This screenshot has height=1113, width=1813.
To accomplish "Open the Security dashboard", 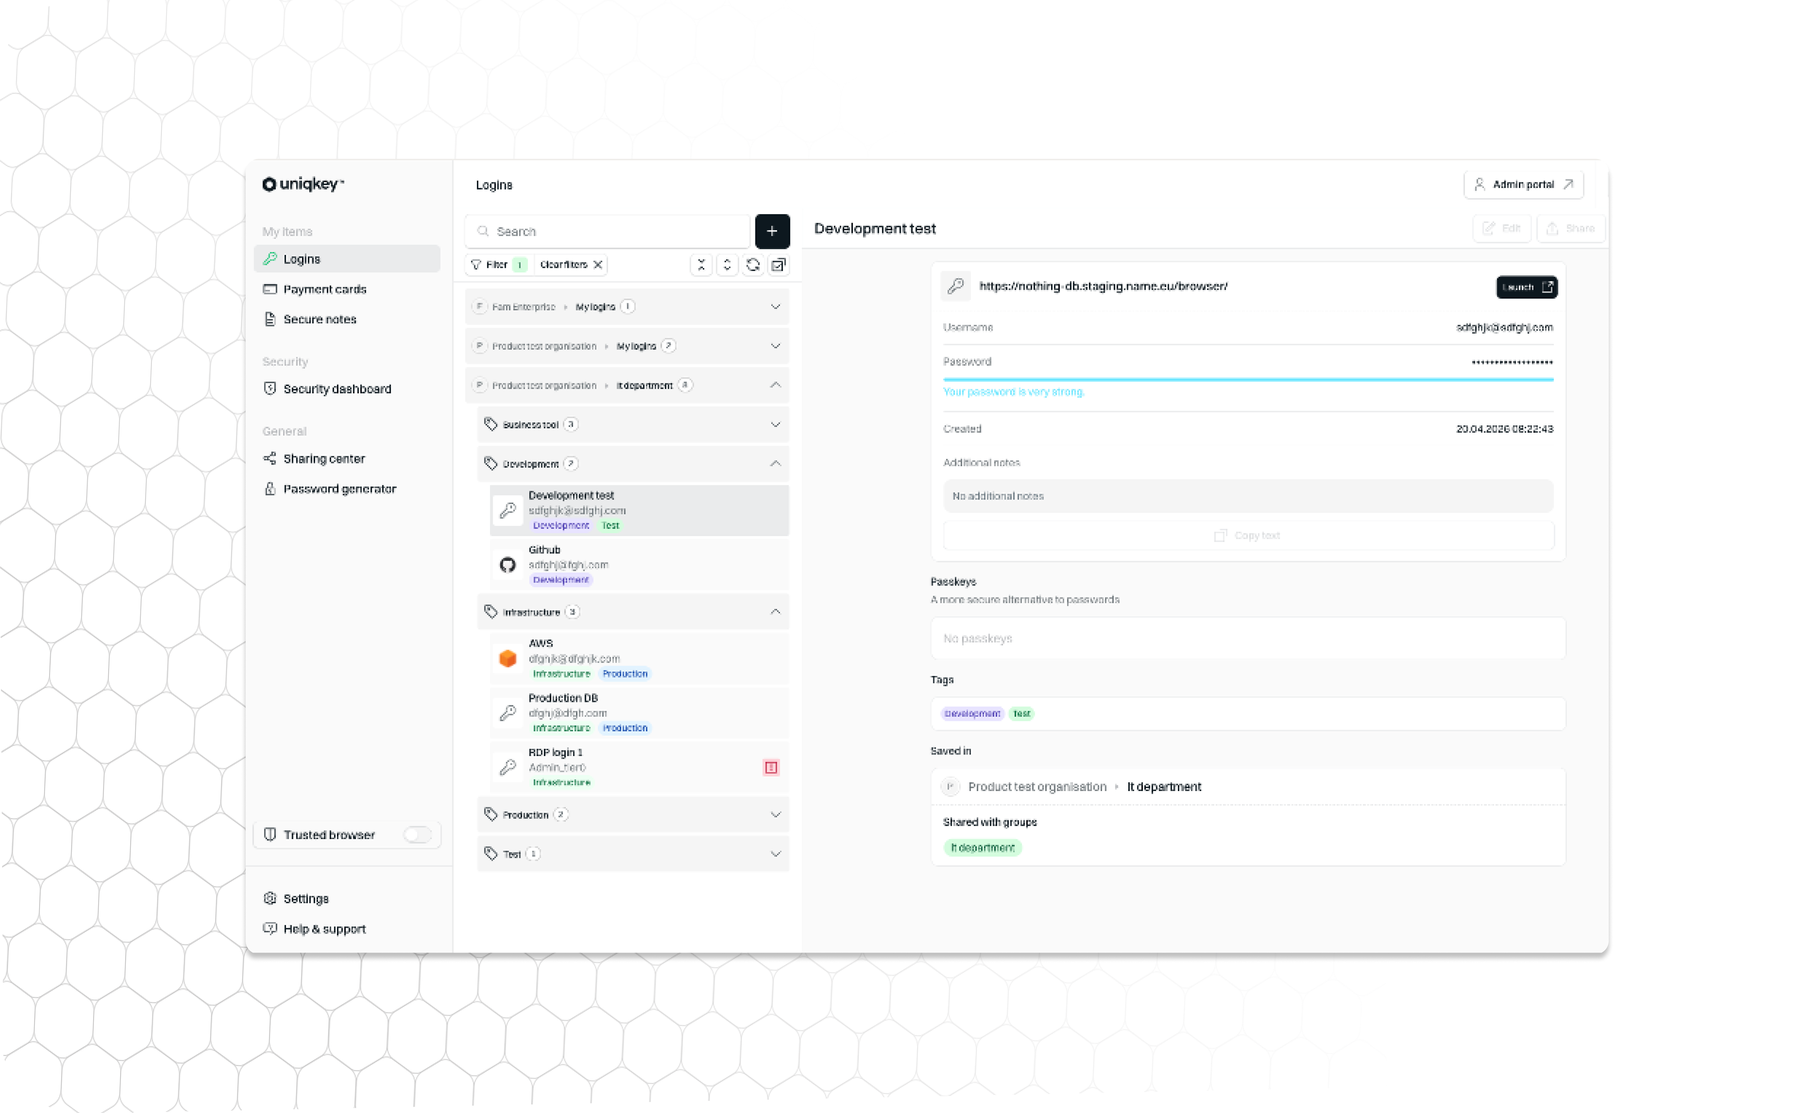I will (x=347, y=389).
